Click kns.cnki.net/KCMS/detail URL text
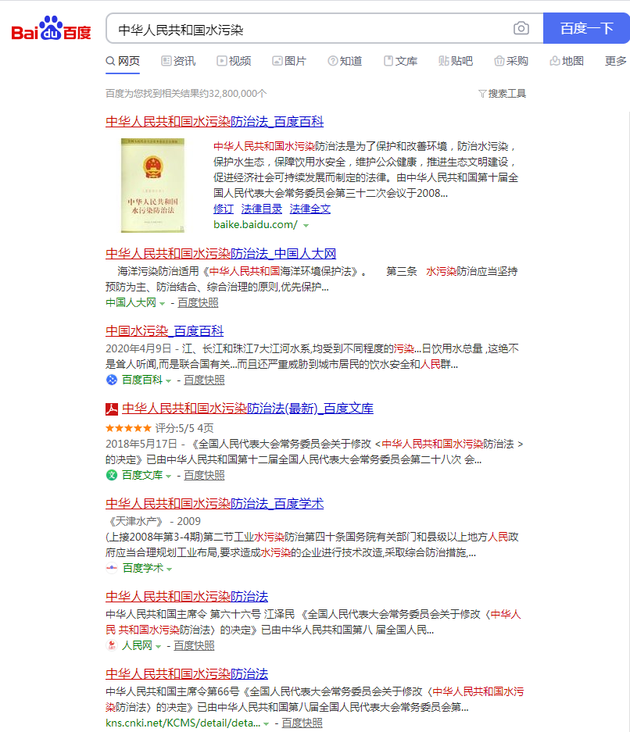The height and width of the screenshot is (732, 630). (x=183, y=723)
